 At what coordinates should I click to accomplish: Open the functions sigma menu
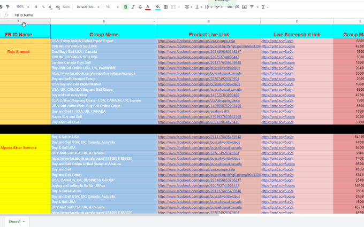point(263,7)
